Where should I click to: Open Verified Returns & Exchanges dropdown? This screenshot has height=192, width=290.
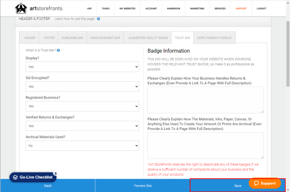[x=82, y=126]
